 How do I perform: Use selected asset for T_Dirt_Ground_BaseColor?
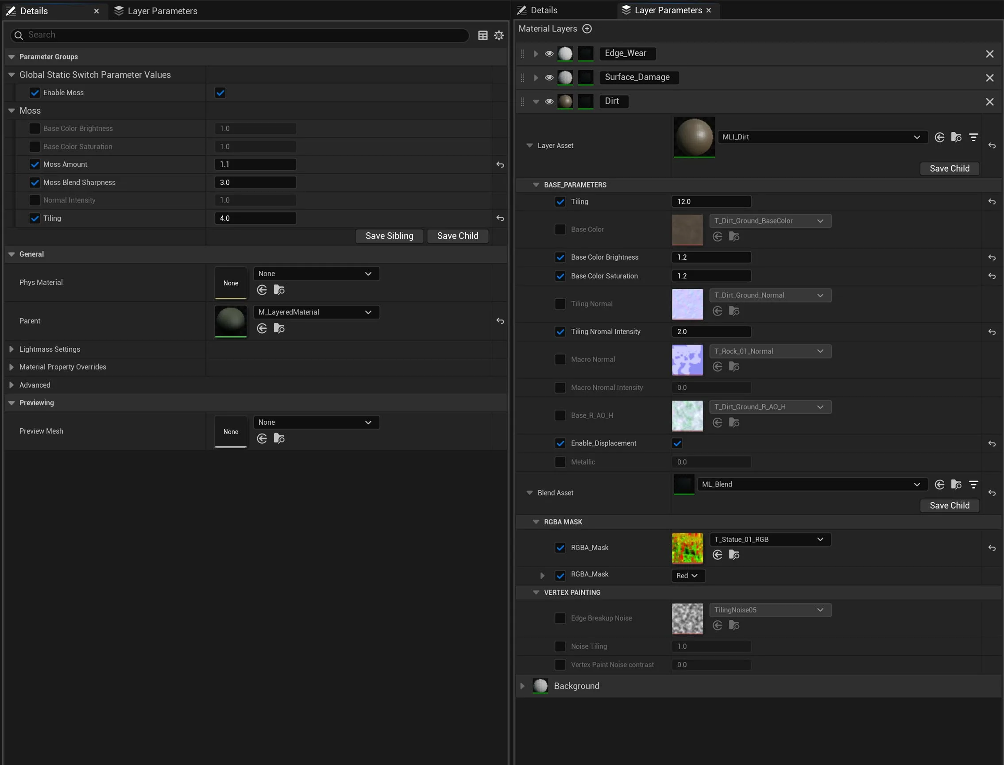718,236
